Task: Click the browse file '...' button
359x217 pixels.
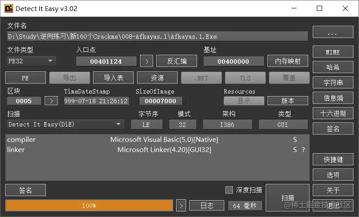Action: [333, 32]
